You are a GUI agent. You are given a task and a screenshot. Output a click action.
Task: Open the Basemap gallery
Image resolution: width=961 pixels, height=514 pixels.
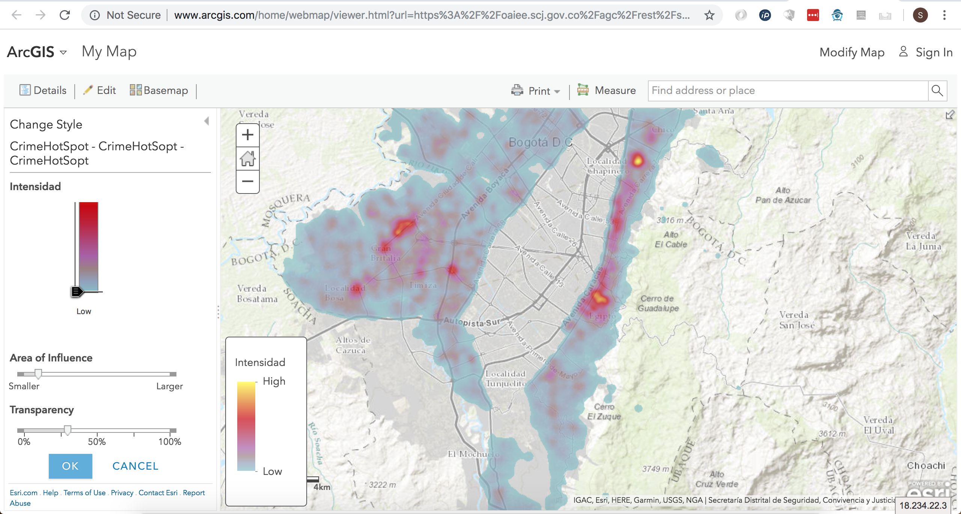click(159, 90)
